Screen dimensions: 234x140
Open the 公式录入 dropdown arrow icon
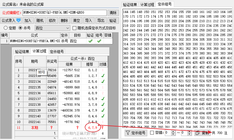click(x=19, y=20)
